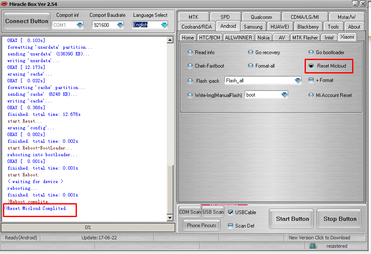
Task: Select the Xiaomi sub-tab
Action: (x=347, y=37)
